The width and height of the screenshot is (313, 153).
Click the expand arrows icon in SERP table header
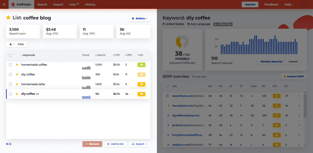(x=168, y=86)
